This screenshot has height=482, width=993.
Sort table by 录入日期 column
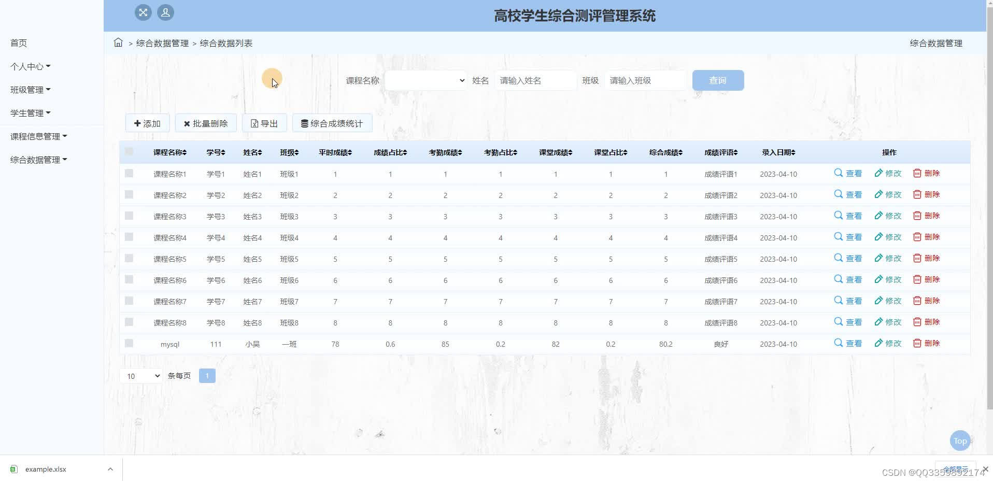(778, 152)
